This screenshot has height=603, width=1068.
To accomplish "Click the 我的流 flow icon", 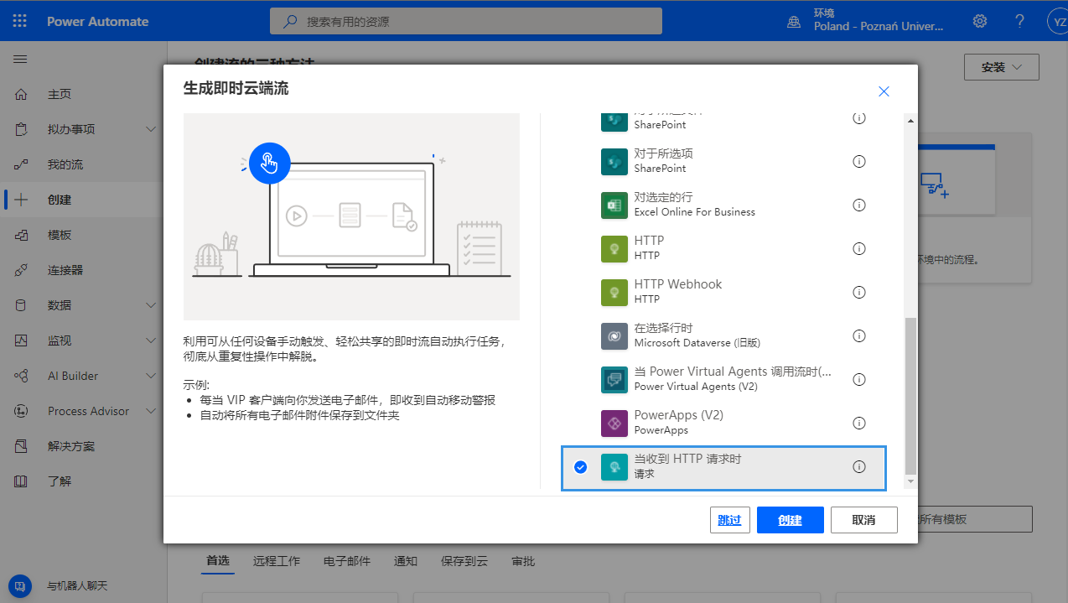I will click(x=21, y=164).
